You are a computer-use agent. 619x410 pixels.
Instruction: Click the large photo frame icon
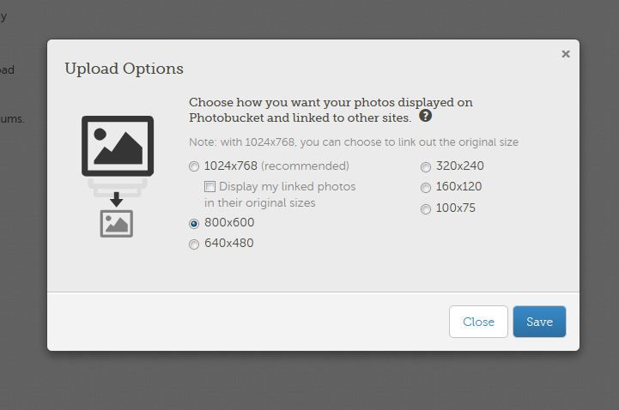pyautogui.click(x=118, y=146)
